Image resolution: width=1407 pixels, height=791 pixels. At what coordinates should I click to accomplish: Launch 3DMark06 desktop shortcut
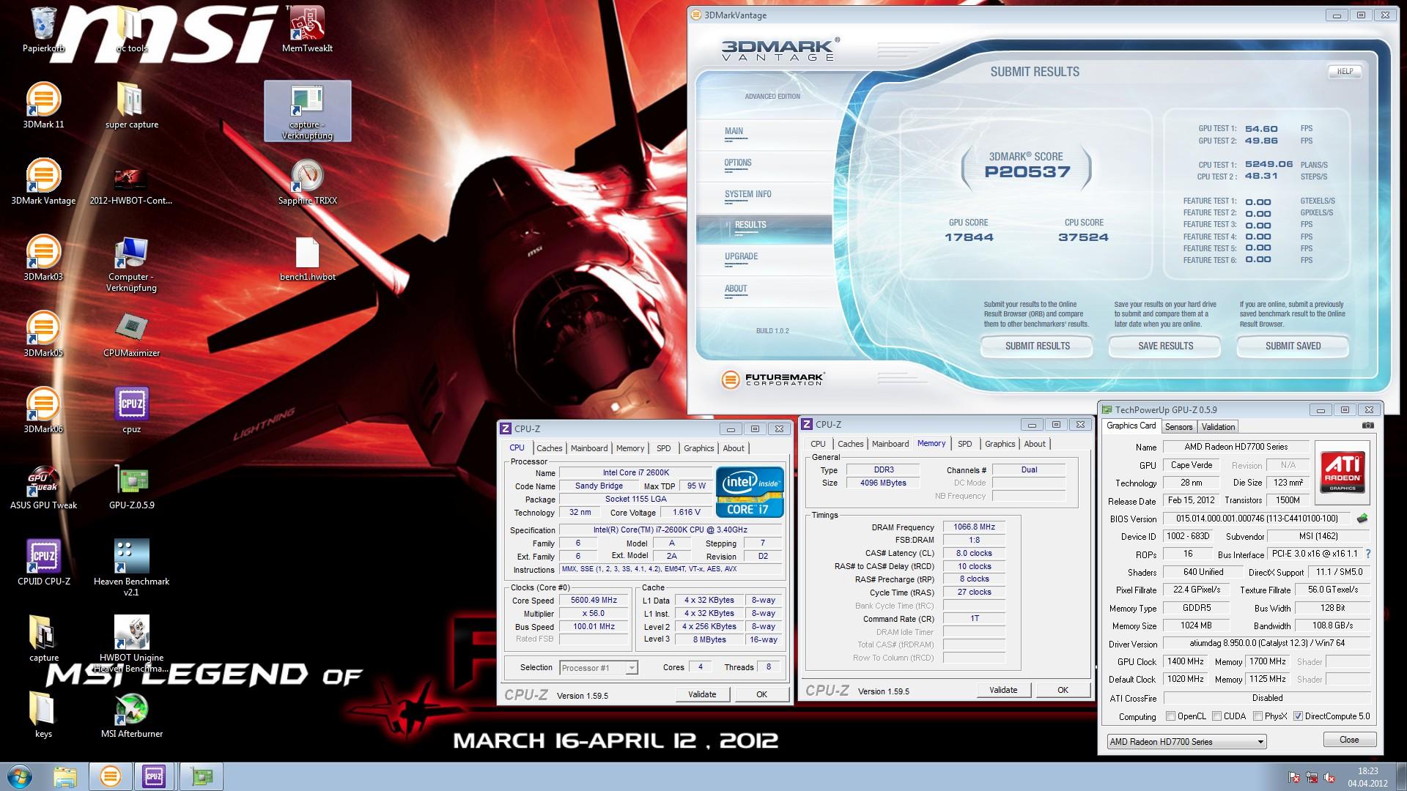coord(44,410)
